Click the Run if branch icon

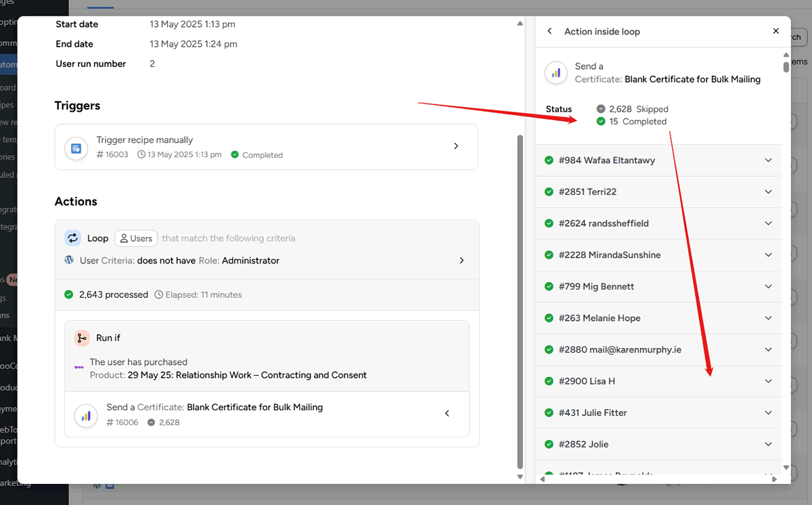tap(82, 338)
